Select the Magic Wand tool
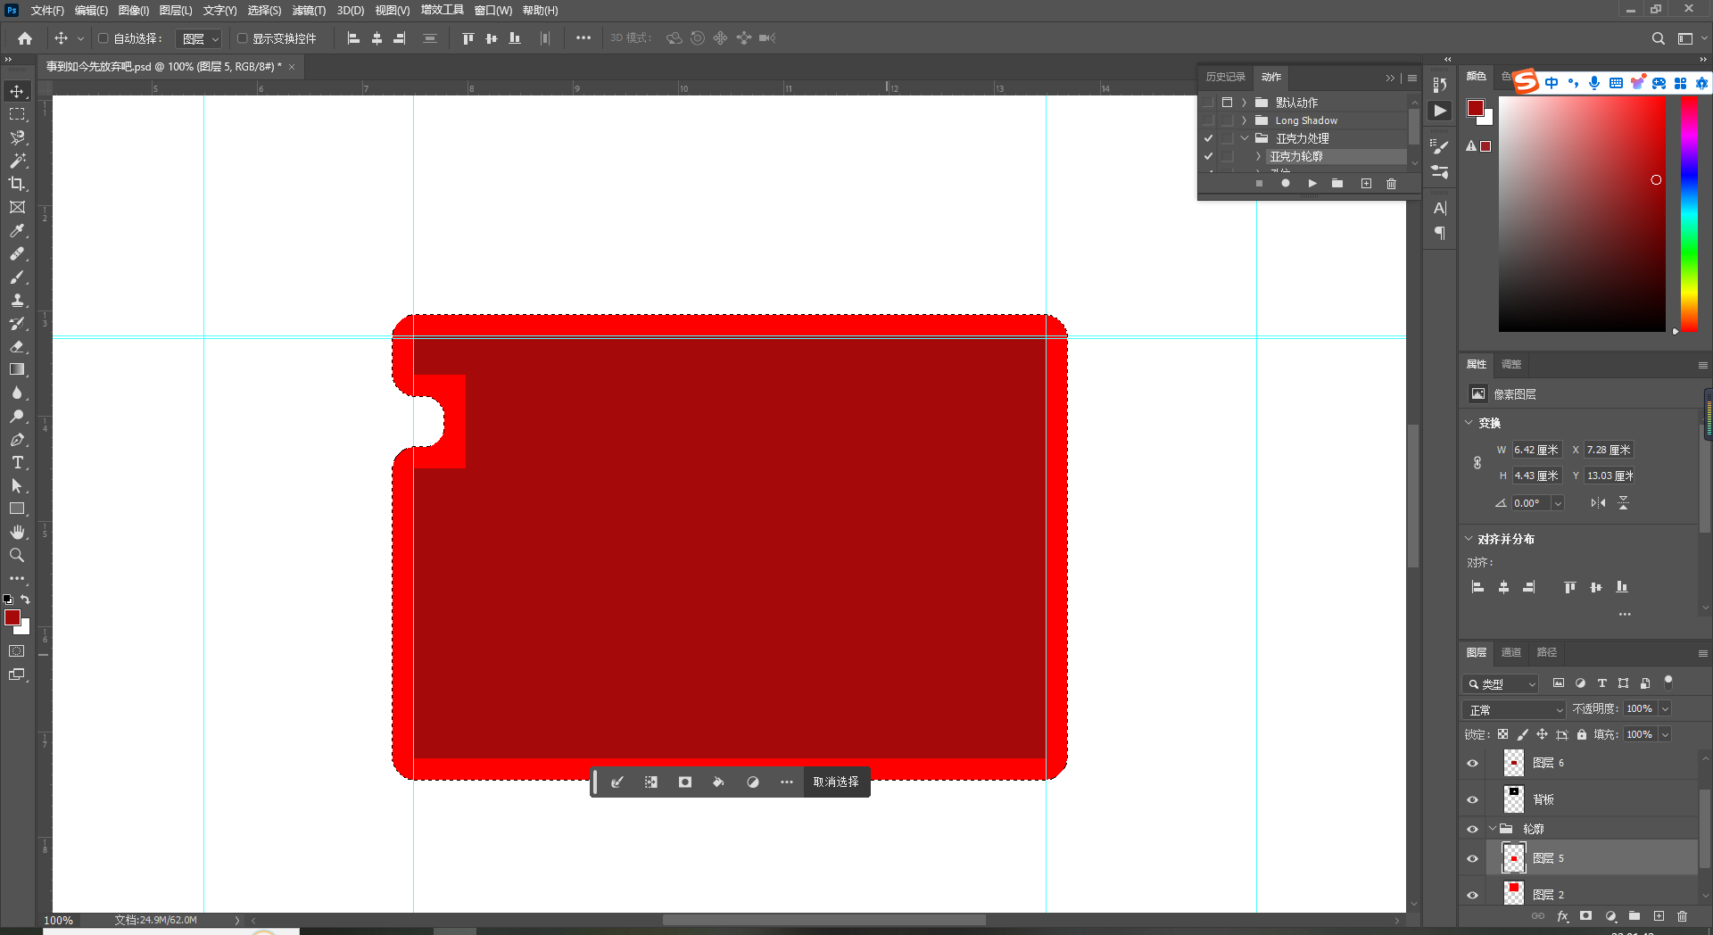 tap(17, 161)
